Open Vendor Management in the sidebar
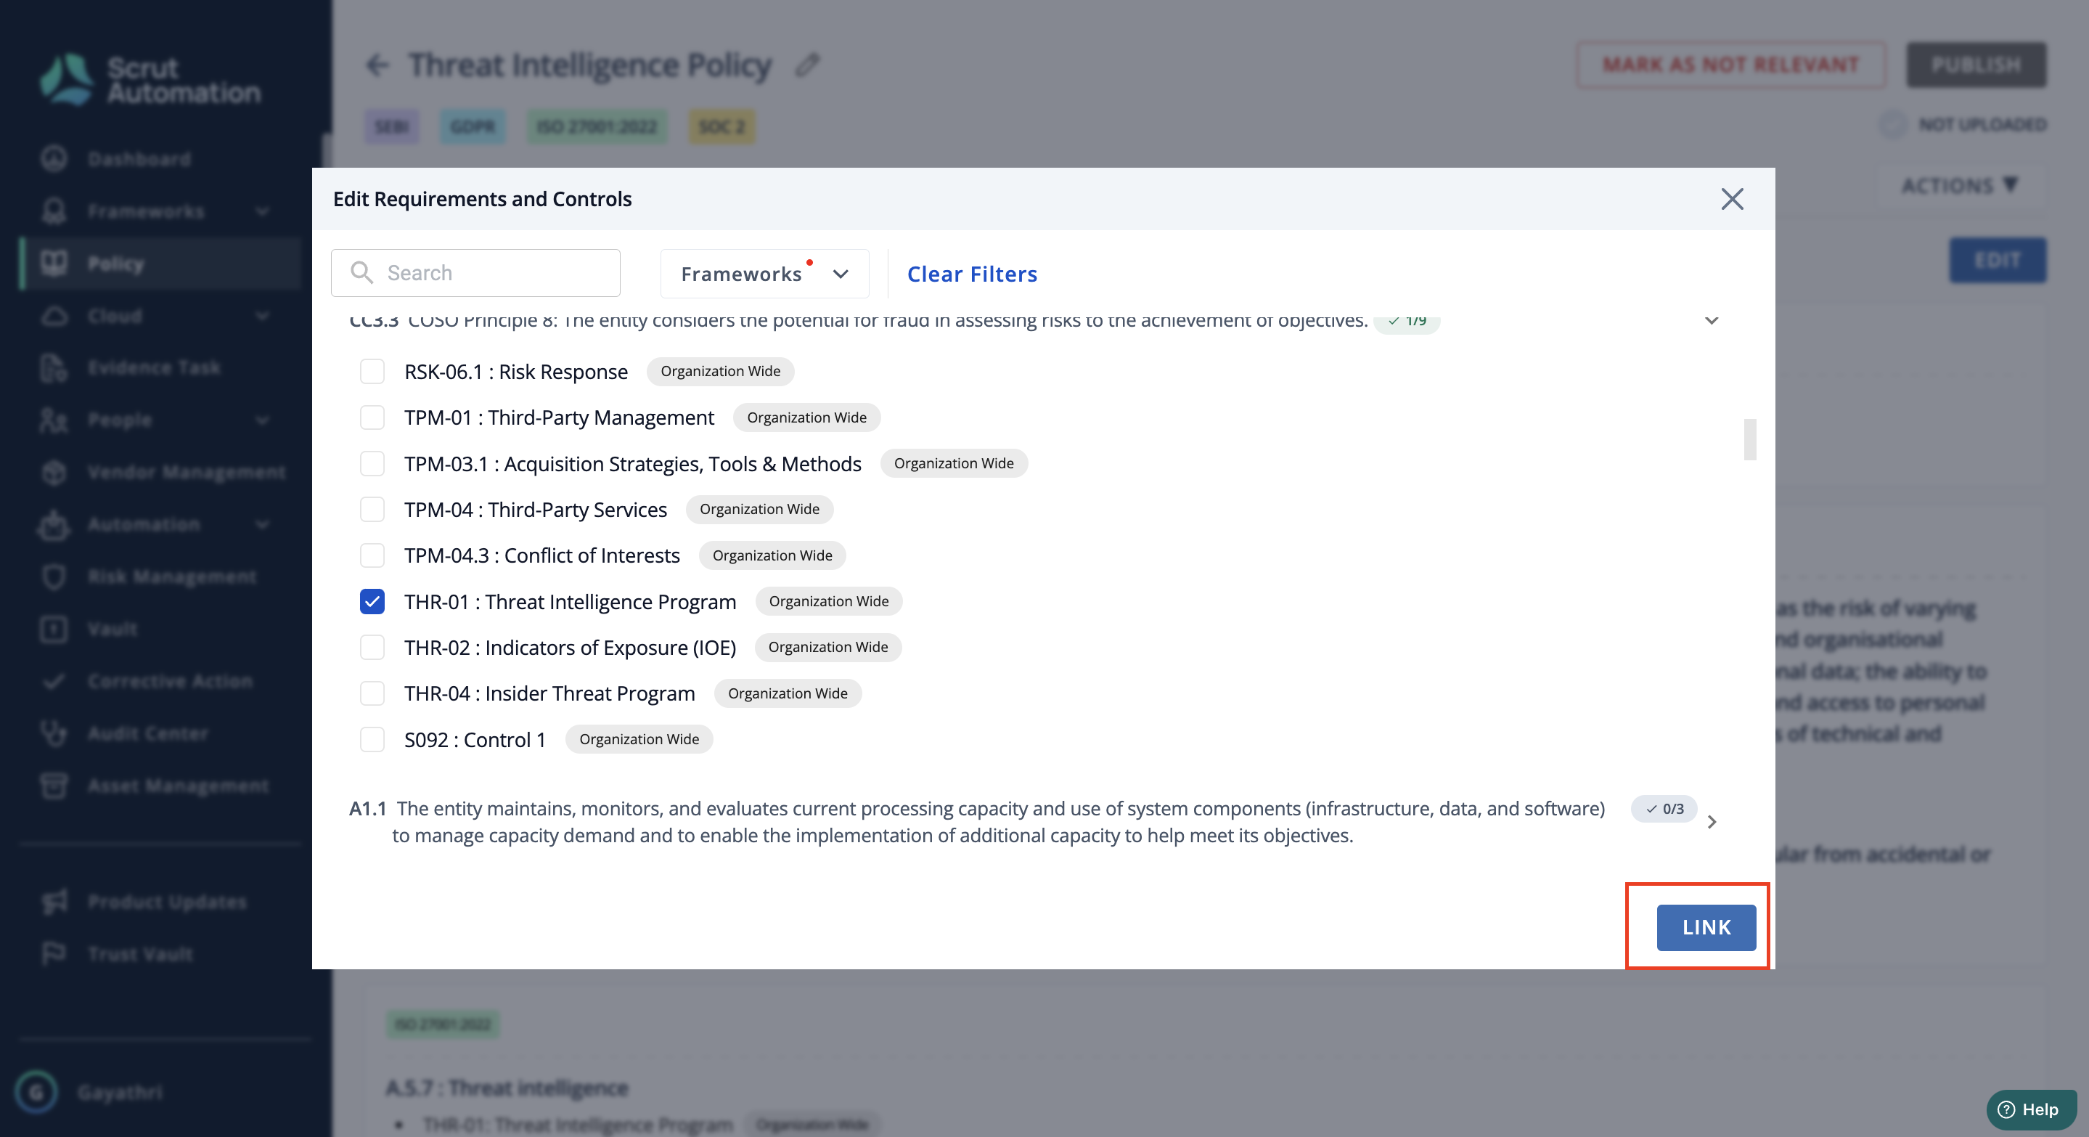Image resolution: width=2089 pixels, height=1137 pixels. [x=187, y=472]
